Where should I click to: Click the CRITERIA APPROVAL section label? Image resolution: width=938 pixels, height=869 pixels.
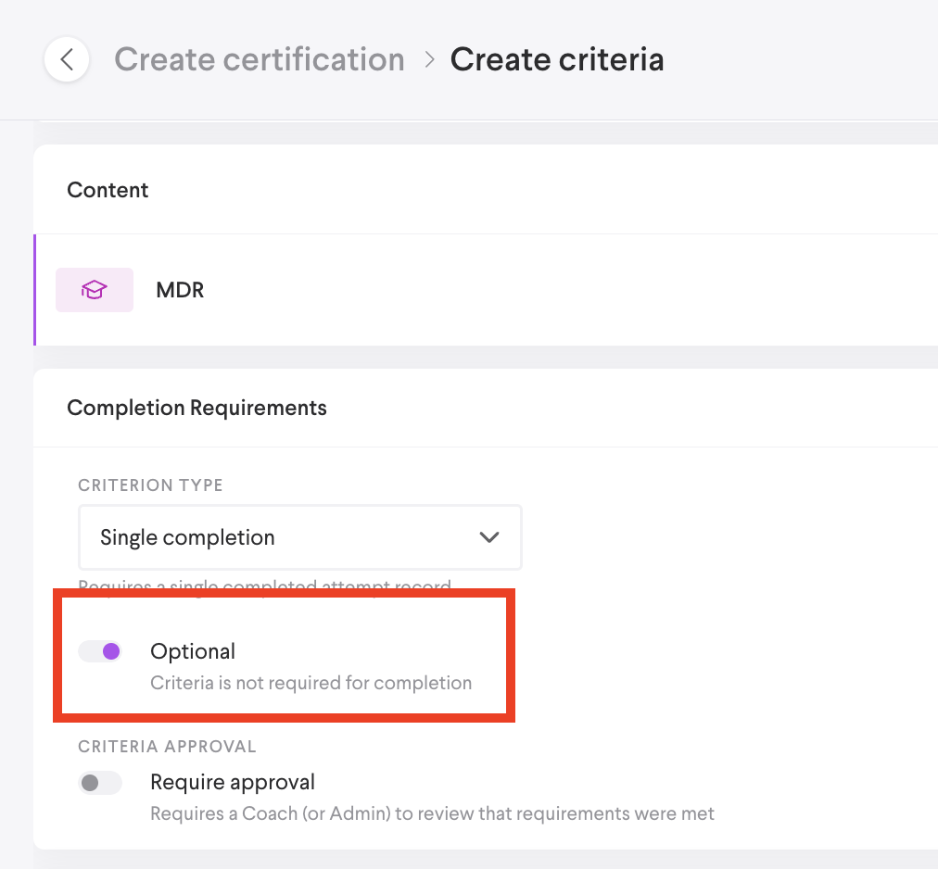(x=167, y=747)
